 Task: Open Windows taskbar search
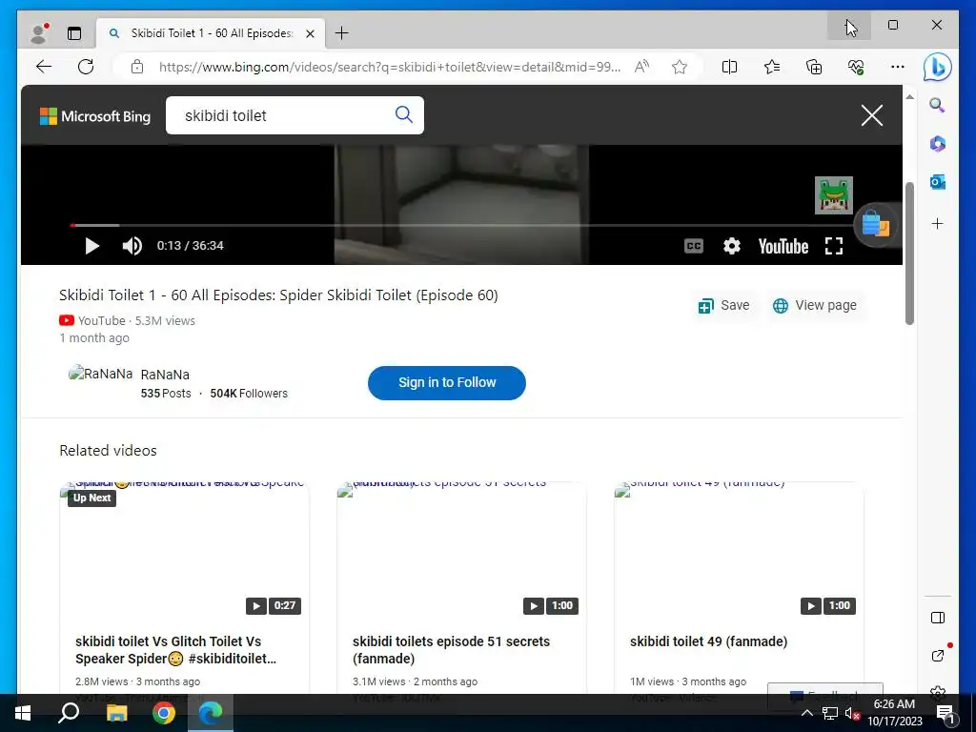click(69, 713)
